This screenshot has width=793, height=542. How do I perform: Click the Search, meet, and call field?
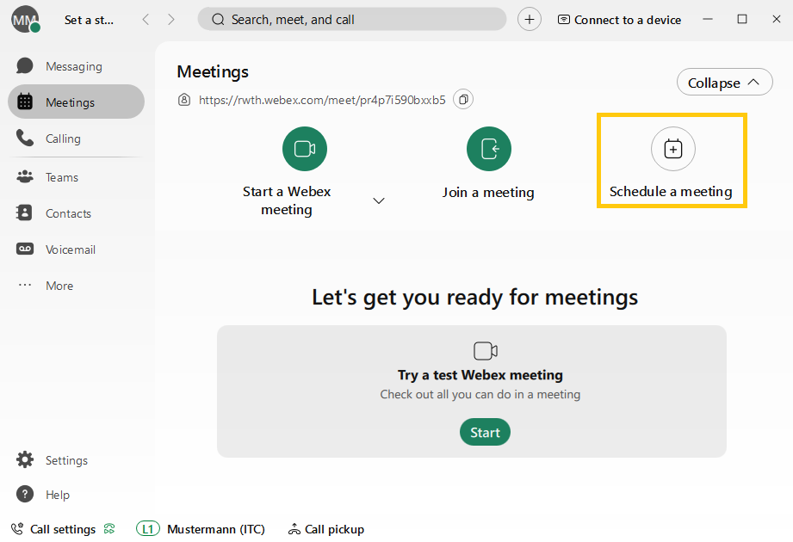tap(353, 19)
